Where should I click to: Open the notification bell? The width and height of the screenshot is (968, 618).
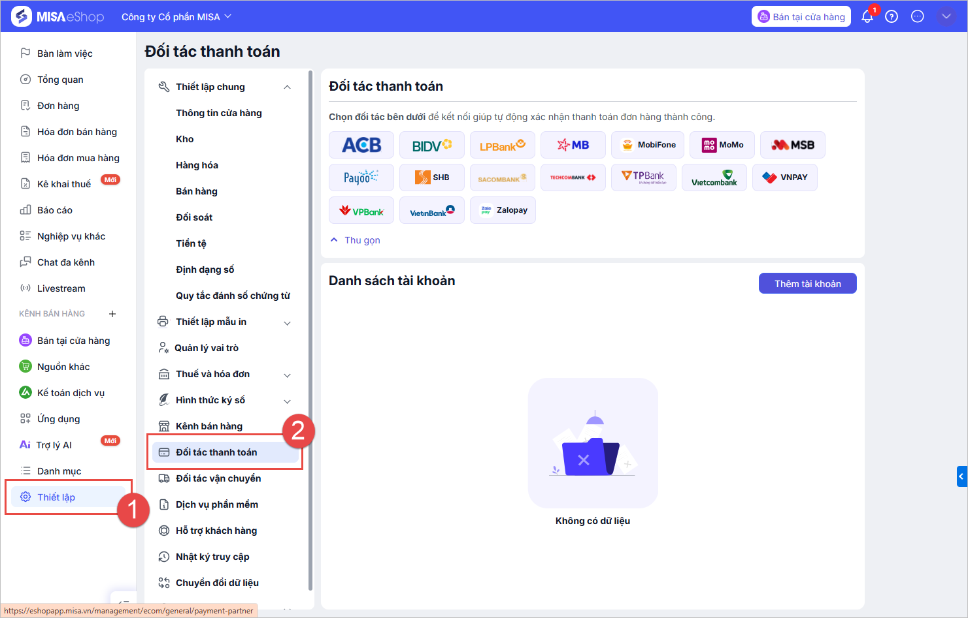pyautogui.click(x=867, y=16)
